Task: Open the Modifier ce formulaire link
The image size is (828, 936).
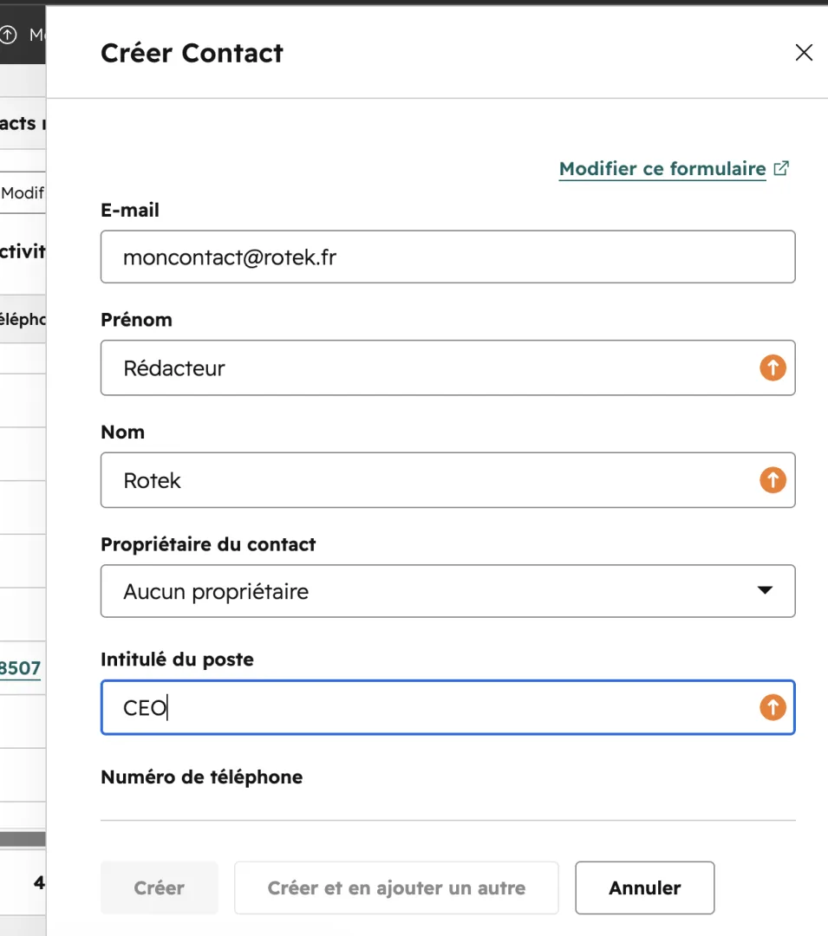Action: [662, 168]
